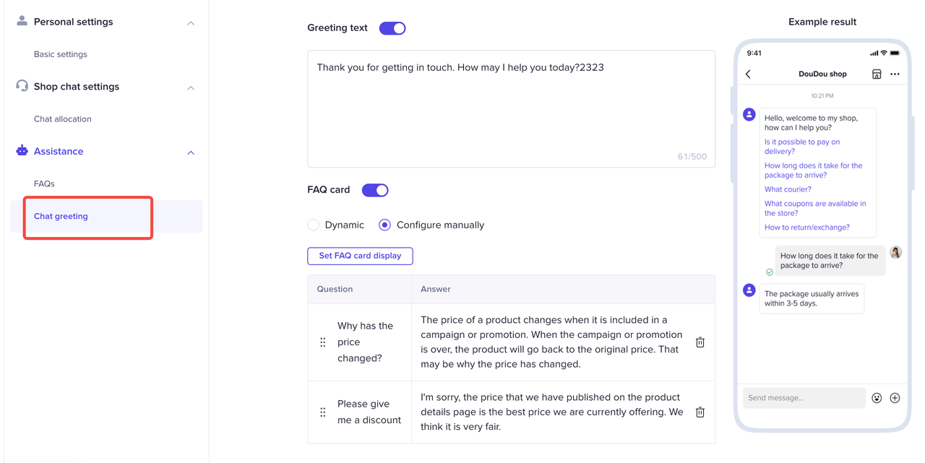Screen dimensions: 925x463
Task: Click drag handle beside 'Please give me a discount'
Action: (x=323, y=412)
